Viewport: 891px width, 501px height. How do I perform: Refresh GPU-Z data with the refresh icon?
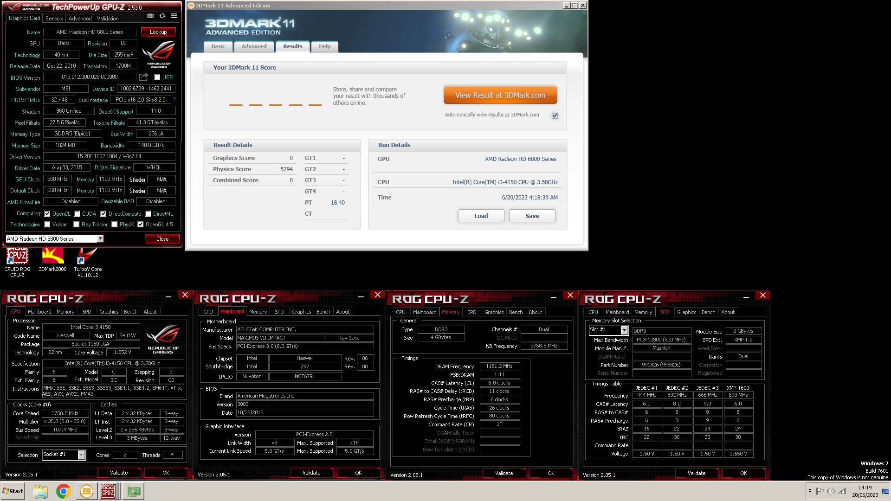point(162,16)
